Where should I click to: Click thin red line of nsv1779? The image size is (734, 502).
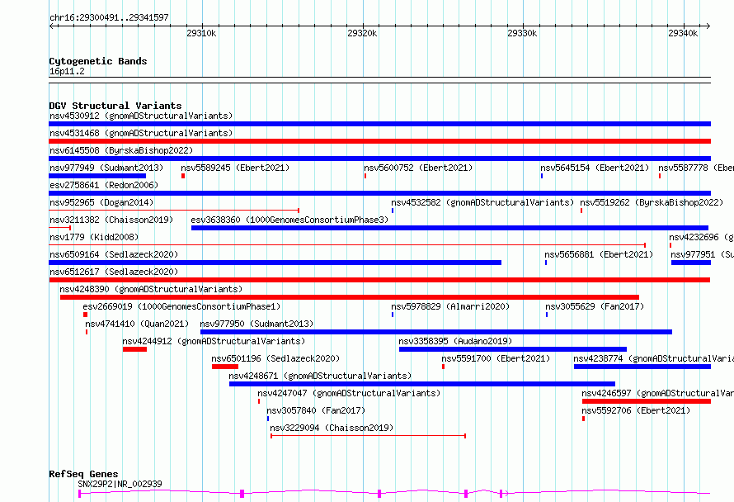[347, 245]
